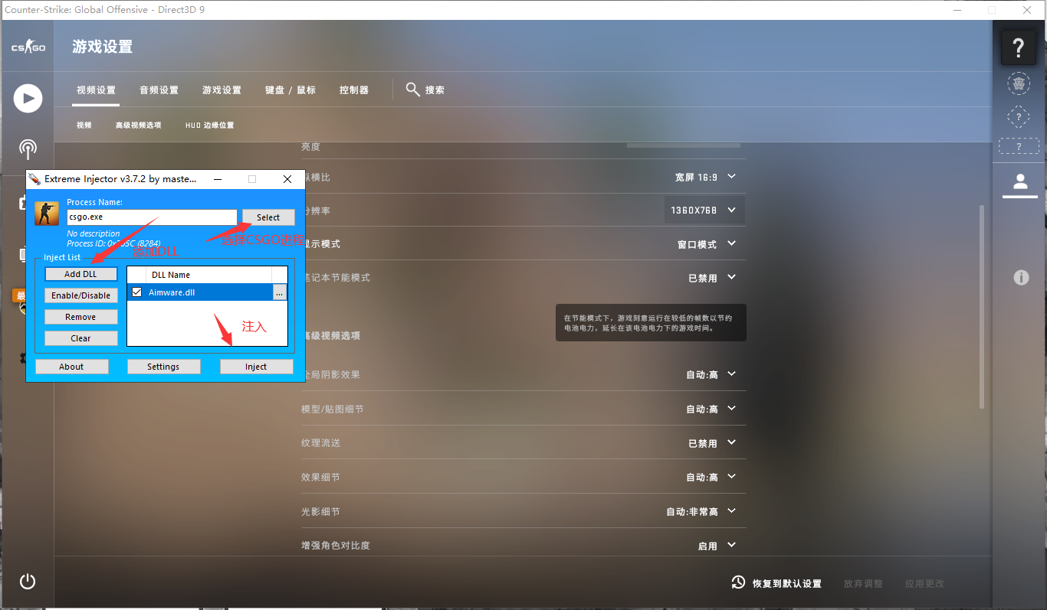1047x610 pixels.
Task: Click the 搜索 search field
Action: [435, 90]
